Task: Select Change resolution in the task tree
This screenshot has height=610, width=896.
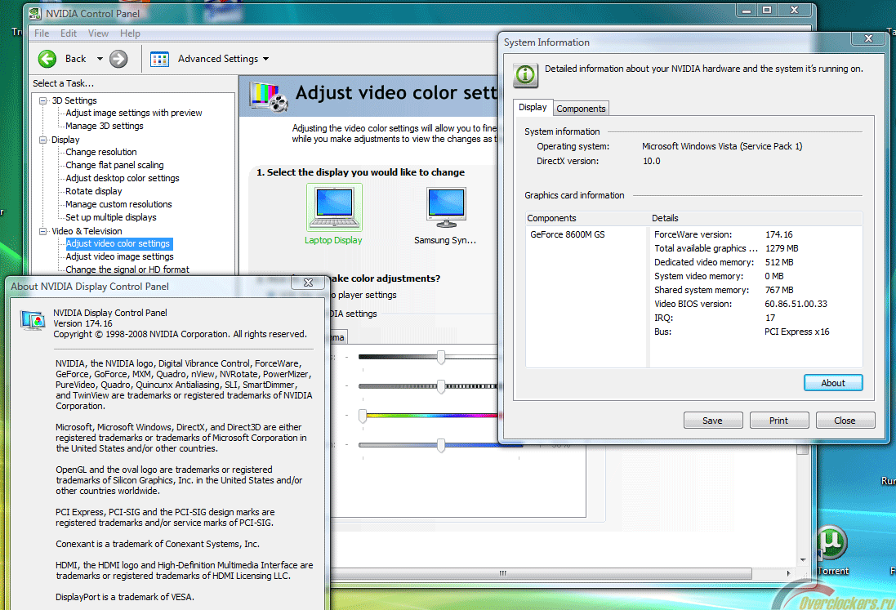Action: pos(101,152)
